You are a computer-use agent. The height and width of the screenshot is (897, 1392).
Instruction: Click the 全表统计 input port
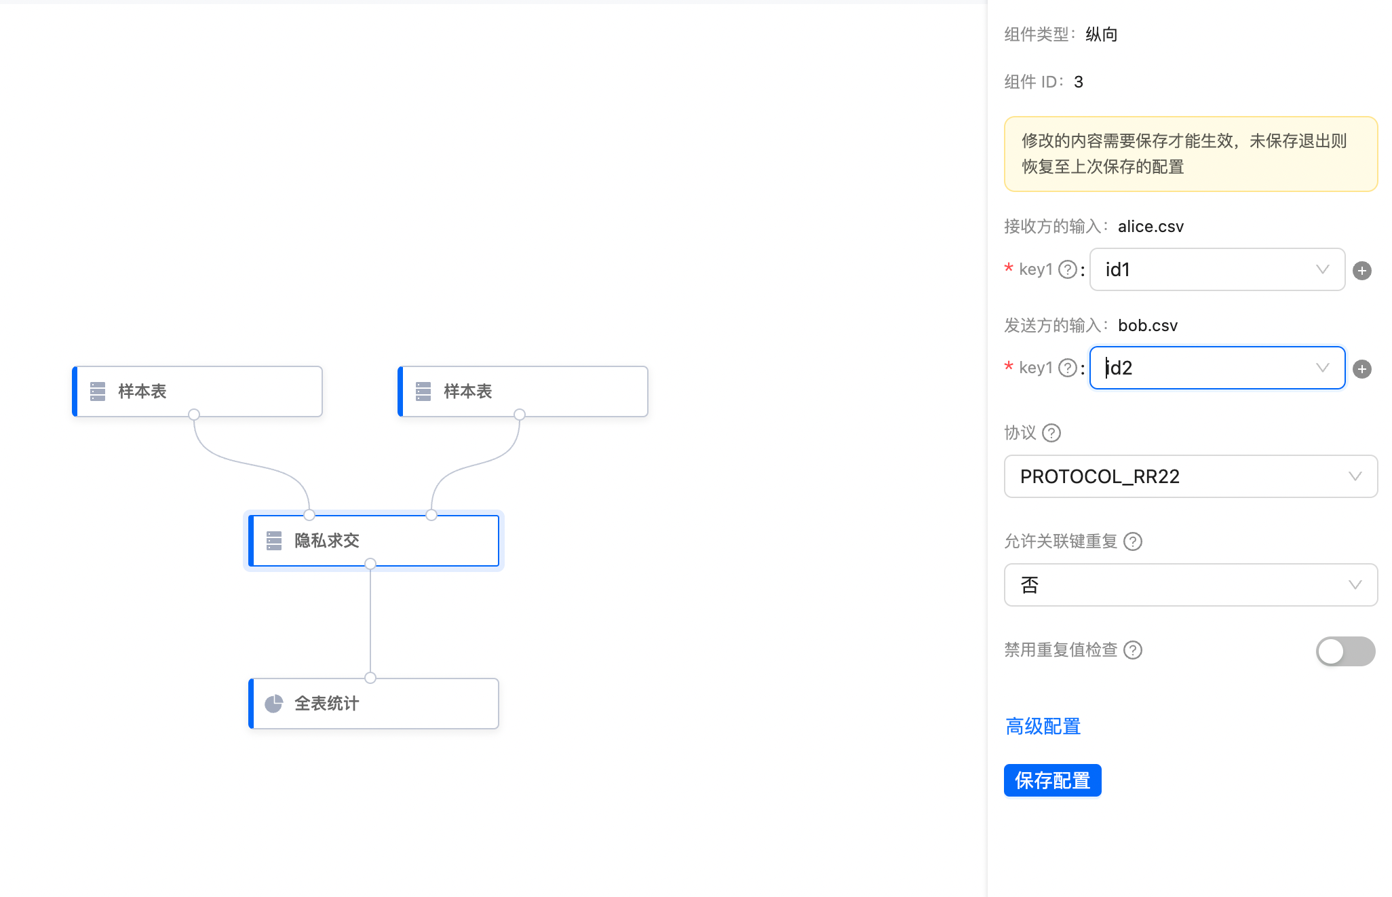coord(370,678)
